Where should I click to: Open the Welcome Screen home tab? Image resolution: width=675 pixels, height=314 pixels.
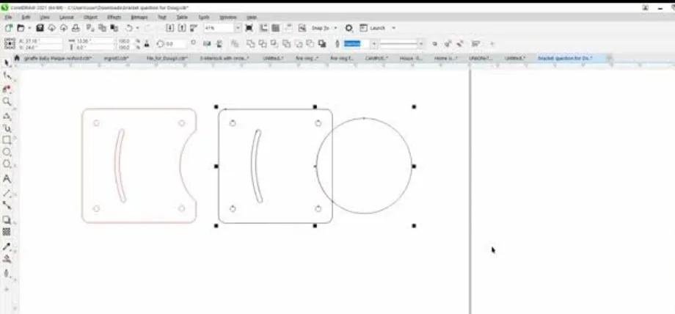[x=17, y=58]
